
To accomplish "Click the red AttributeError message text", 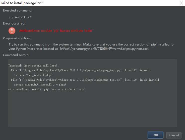I will click(56, 31).
